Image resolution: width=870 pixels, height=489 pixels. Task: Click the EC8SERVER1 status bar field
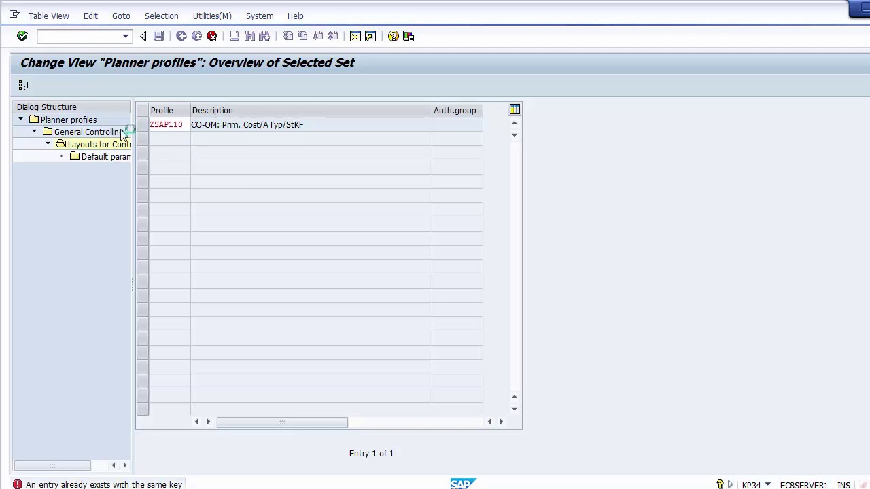803,485
